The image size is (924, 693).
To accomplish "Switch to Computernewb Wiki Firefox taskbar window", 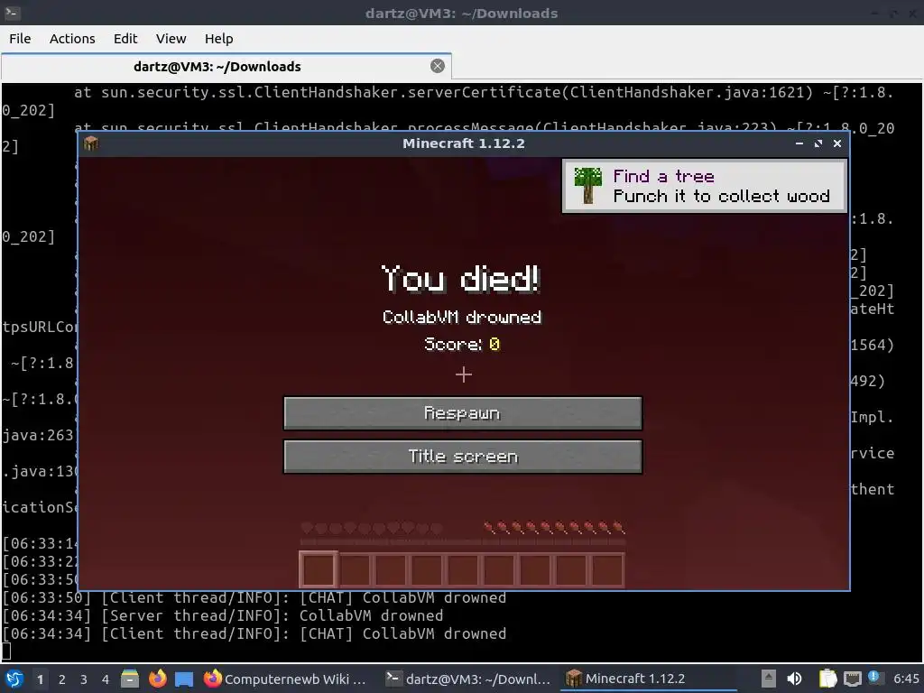I will [x=285, y=679].
